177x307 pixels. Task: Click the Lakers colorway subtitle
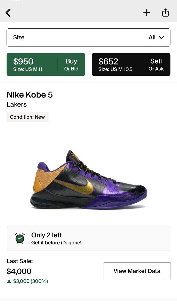[17, 104]
